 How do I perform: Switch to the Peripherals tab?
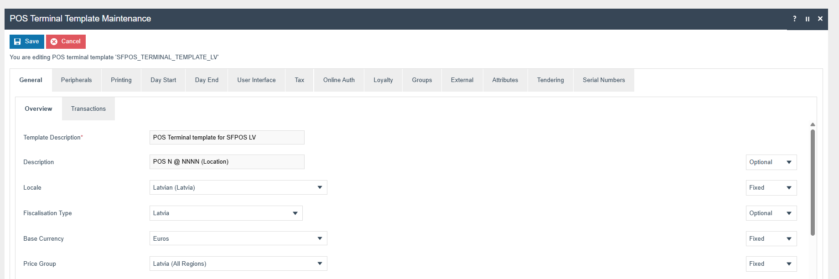pyautogui.click(x=76, y=80)
